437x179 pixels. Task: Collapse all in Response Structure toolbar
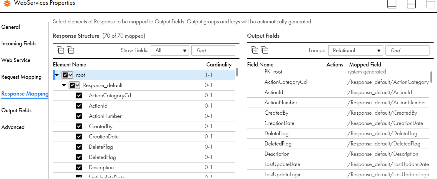(x=71, y=50)
